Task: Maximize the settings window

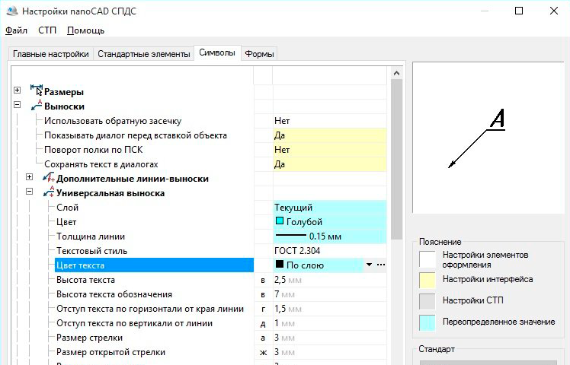Action: [x=519, y=11]
